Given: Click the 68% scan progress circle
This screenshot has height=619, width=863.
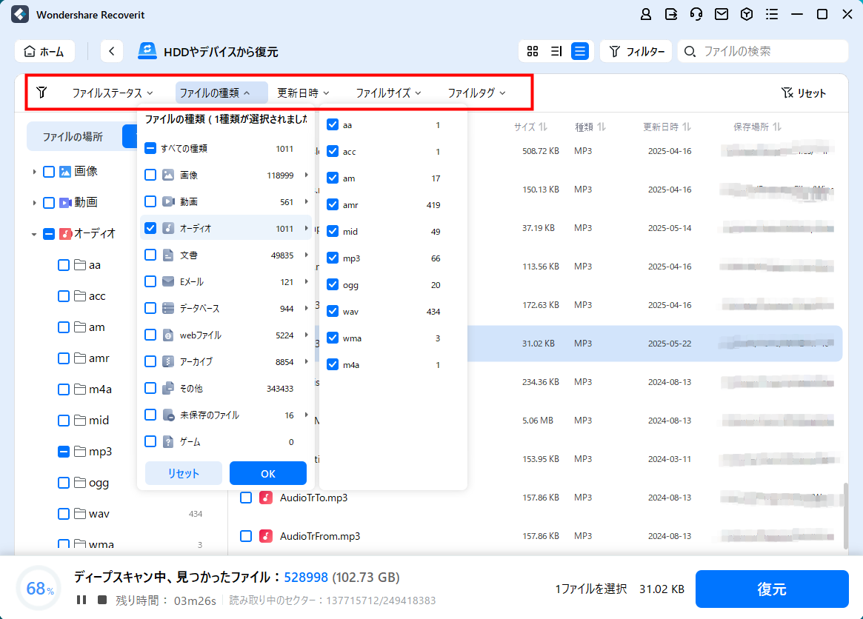Looking at the screenshot, I should tap(39, 588).
